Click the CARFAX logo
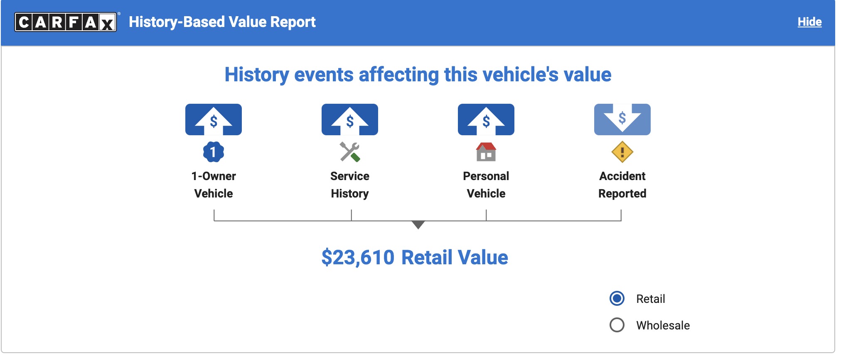The height and width of the screenshot is (356, 841). tap(66, 22)
